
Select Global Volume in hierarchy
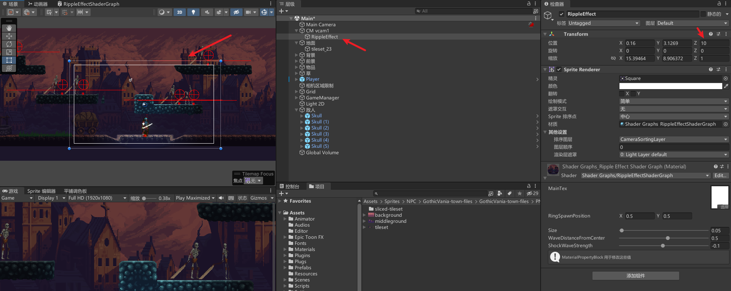tap(322, 153)
